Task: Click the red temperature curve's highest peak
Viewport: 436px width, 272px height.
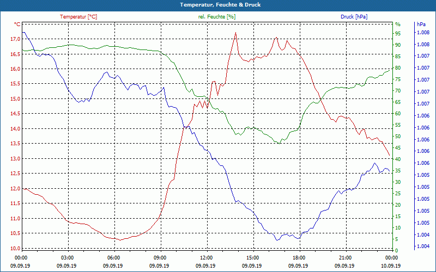Action: (x=235, y=33)
